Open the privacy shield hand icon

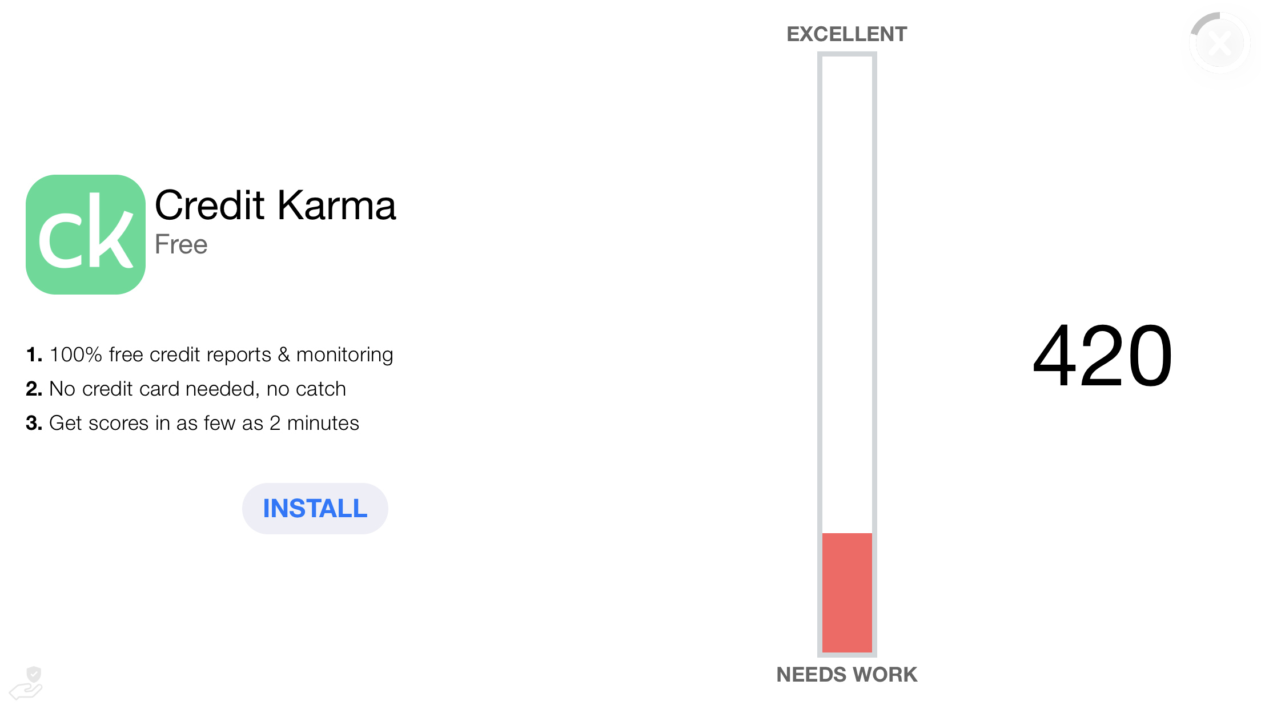(x=26, y=683)
